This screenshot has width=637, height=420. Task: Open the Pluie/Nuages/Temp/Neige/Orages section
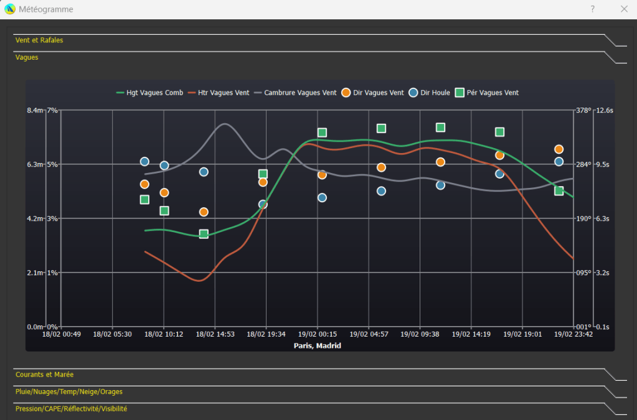tap(68, 392)
